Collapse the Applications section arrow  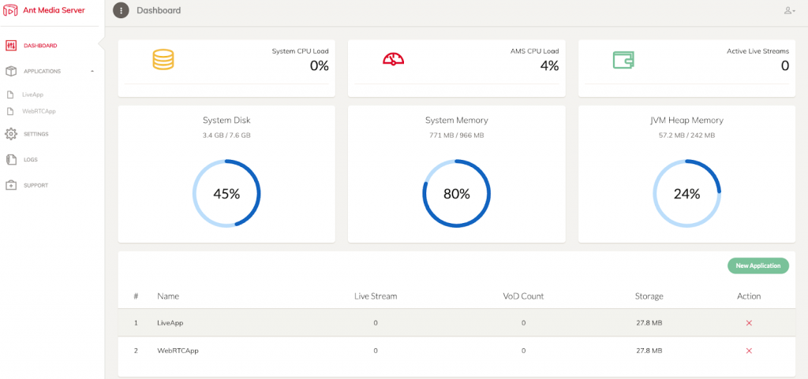(x=92, y=72)
